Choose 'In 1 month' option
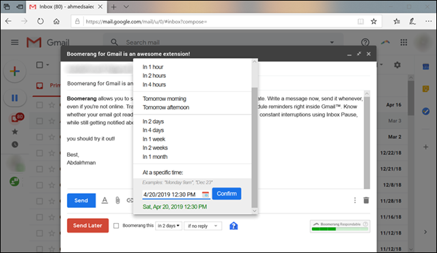Image resolution: width=437 pixels, height=253 pixels. point(155,156)
